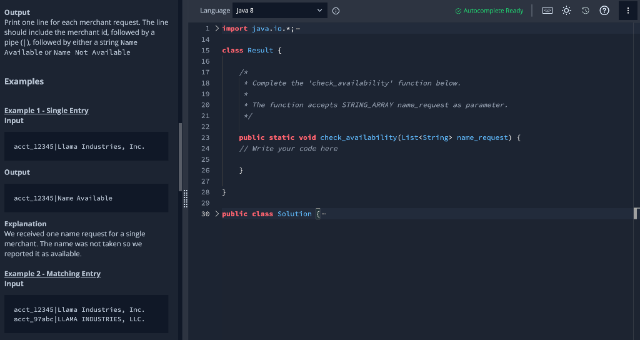The height and width of the screenshot is (340, 640).
Task: Open code history restore icon
Action: [x=585, y=11]
